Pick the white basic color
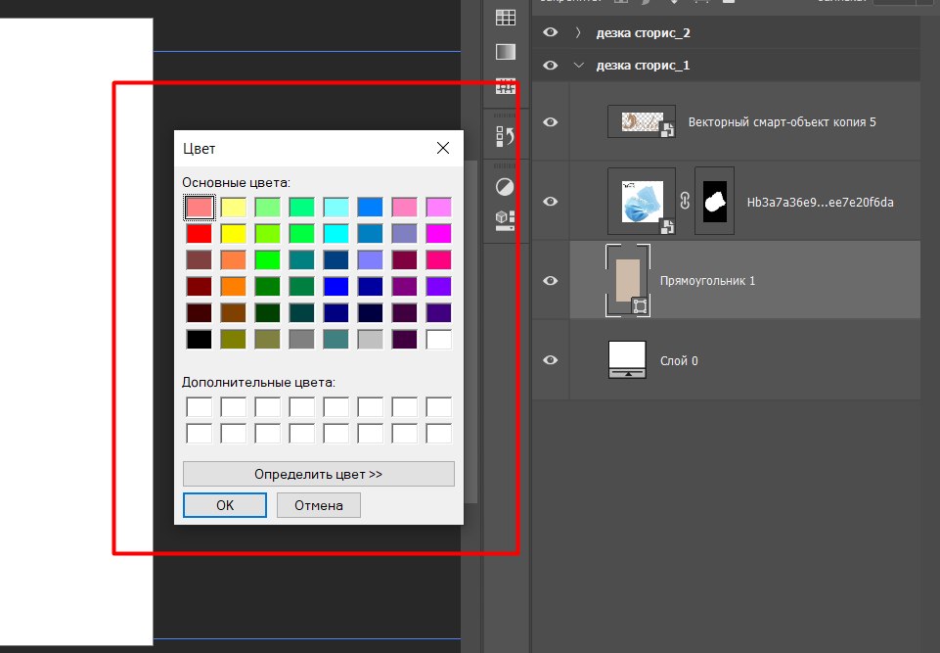 (x=439, y=339)
